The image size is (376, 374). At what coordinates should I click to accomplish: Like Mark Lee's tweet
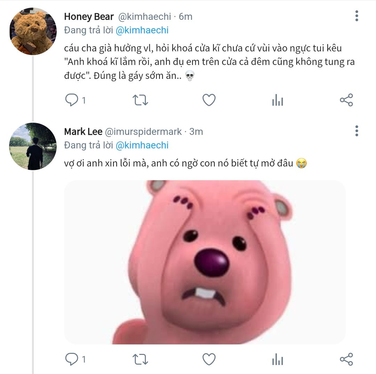[209, 359]
